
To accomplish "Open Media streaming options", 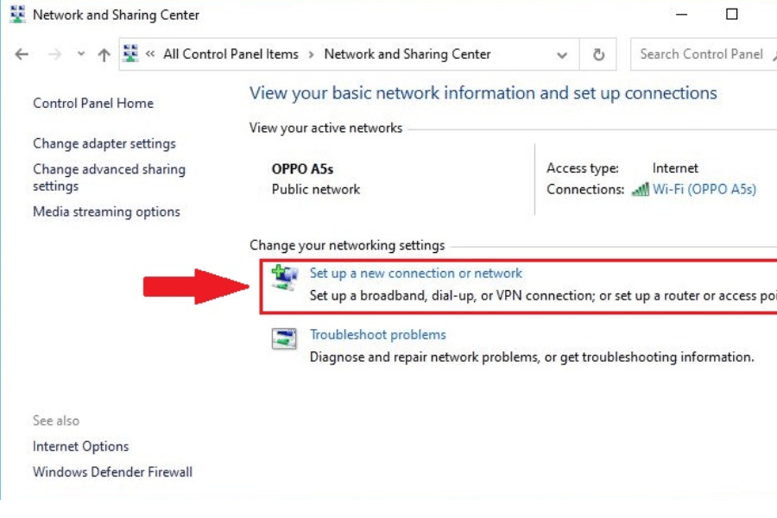I will coord(106,212).
